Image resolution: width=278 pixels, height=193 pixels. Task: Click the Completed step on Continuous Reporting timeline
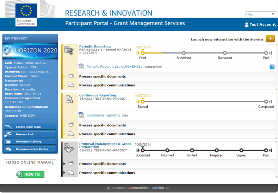pyautogui.click(x=266, y=101)
